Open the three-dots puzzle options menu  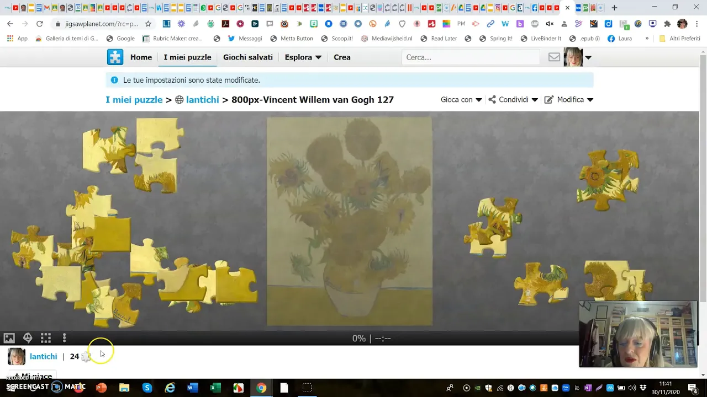tap(64, 338)
